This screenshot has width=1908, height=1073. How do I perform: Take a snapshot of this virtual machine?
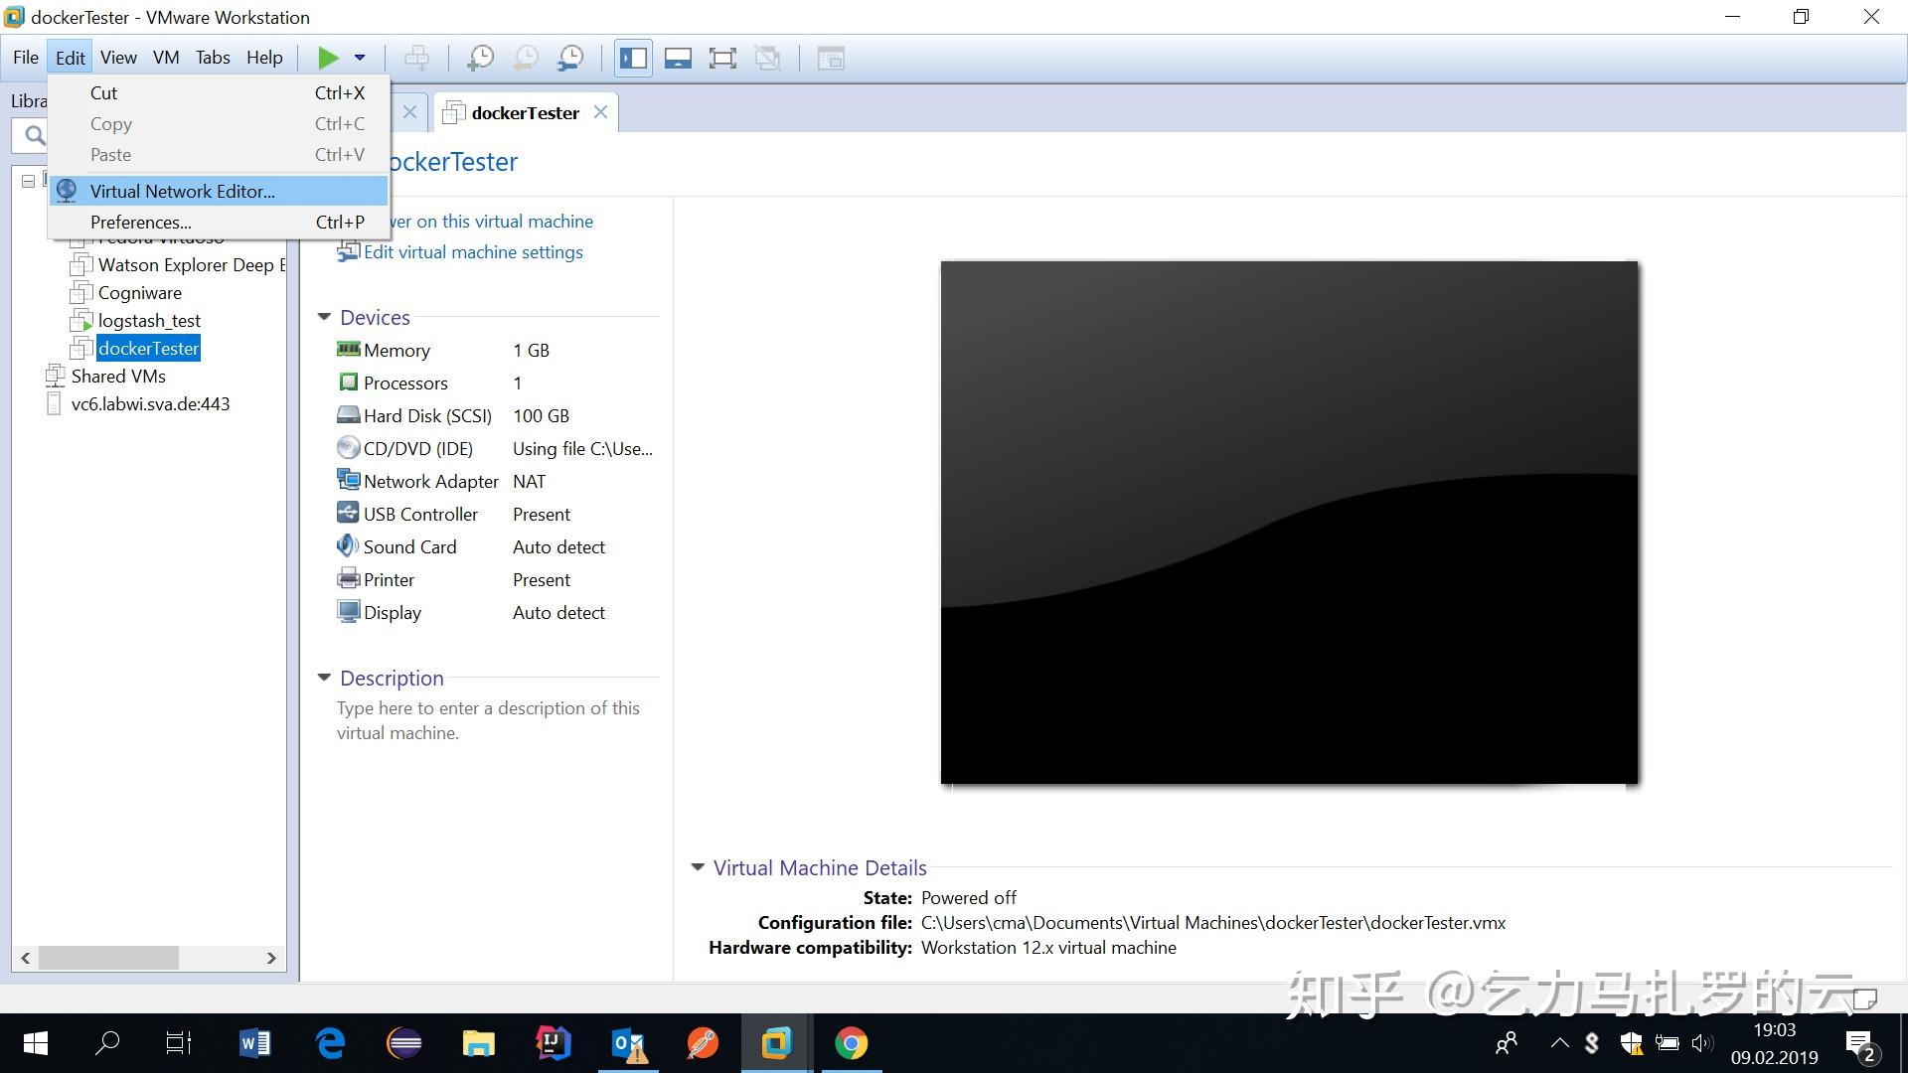pyautogui.click(x=481, y=59)
